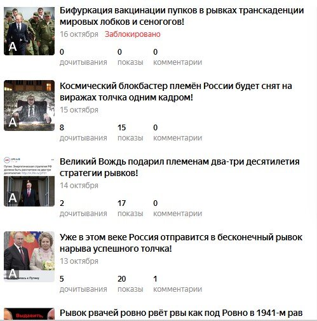The height and width of the screenshot is (321, 317).
Task: Open the partially visible bottom thumbnail
Action: click(29, 313)
